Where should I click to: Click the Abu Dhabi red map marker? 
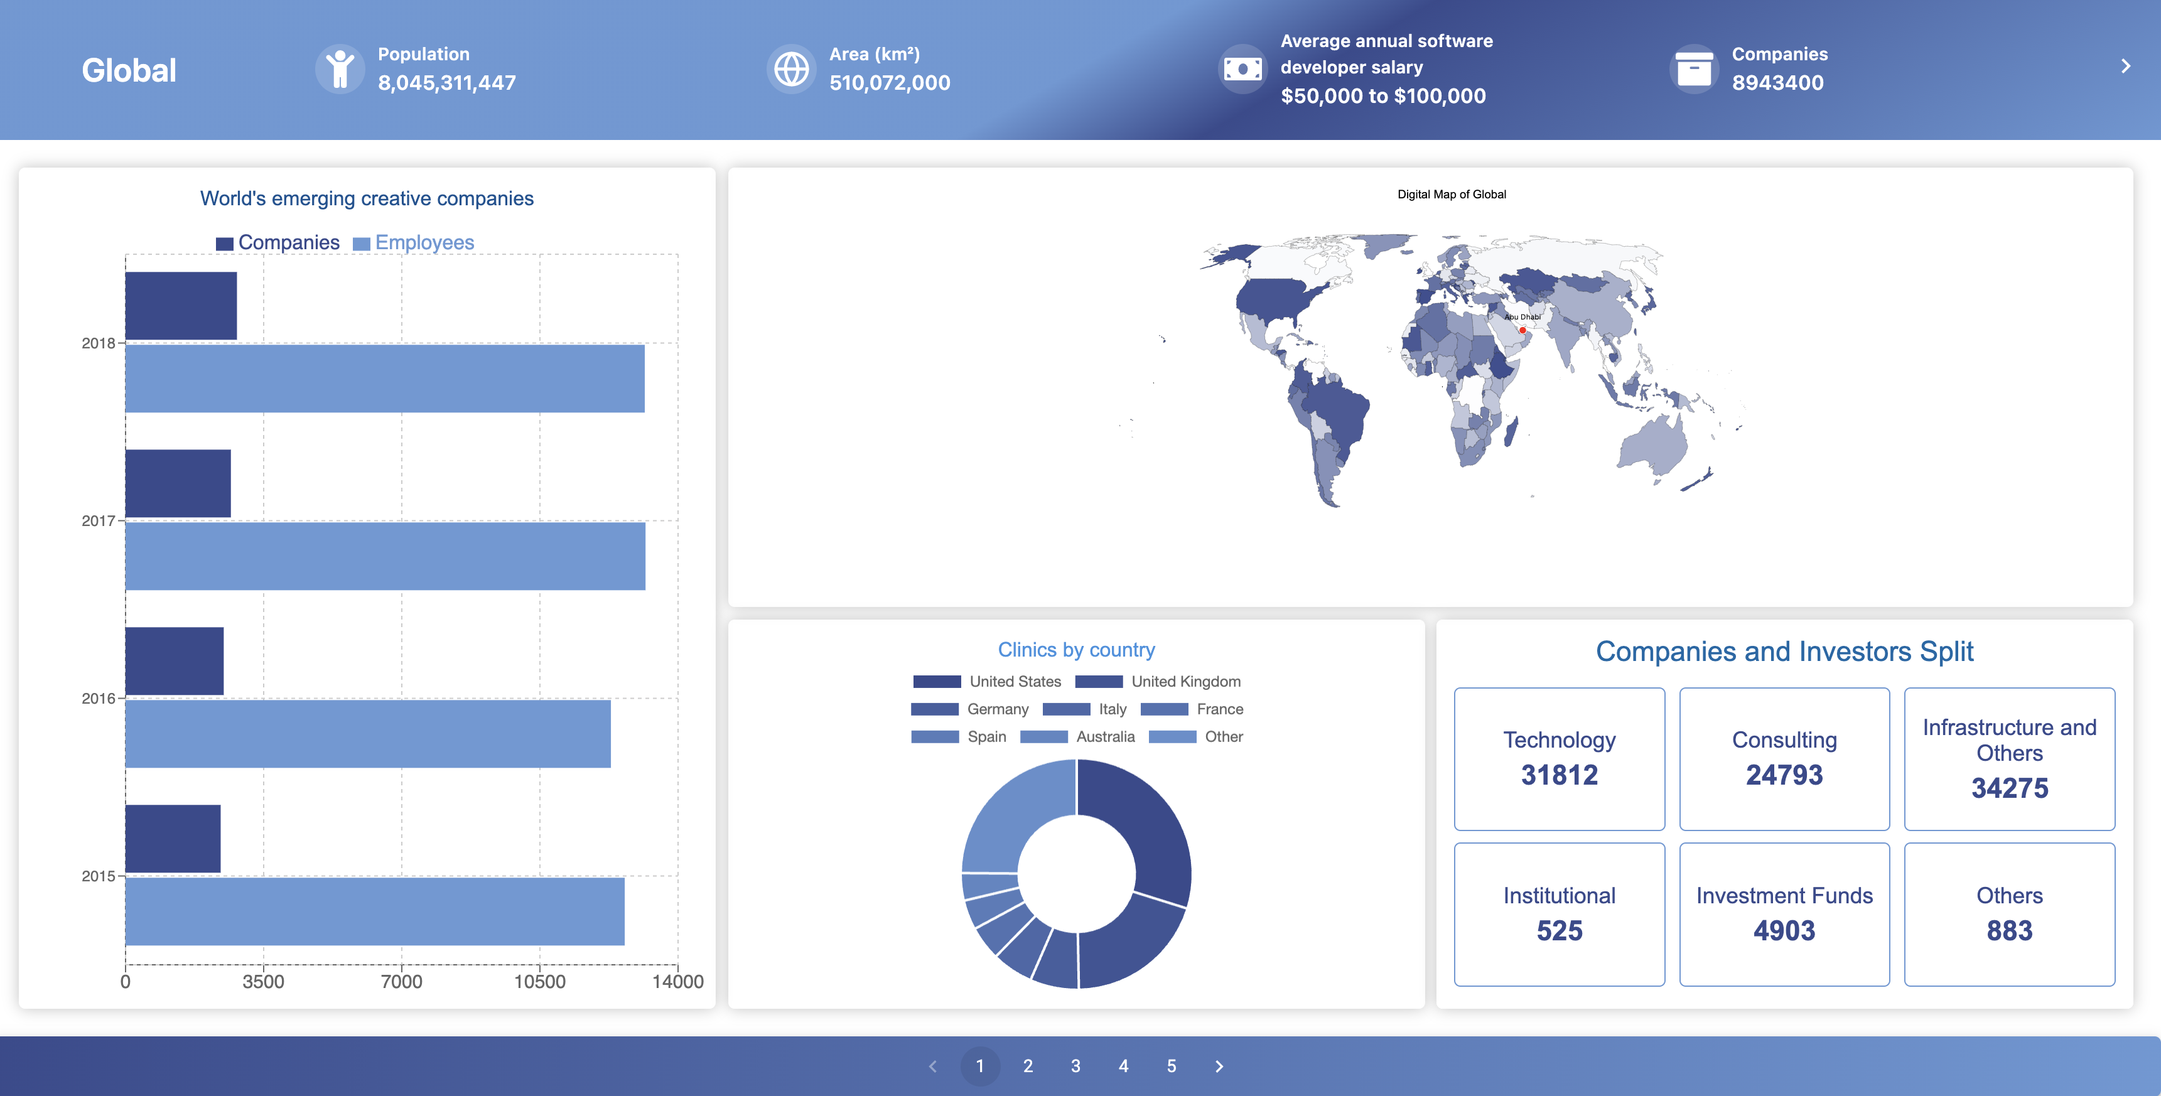click(1522, 330)
